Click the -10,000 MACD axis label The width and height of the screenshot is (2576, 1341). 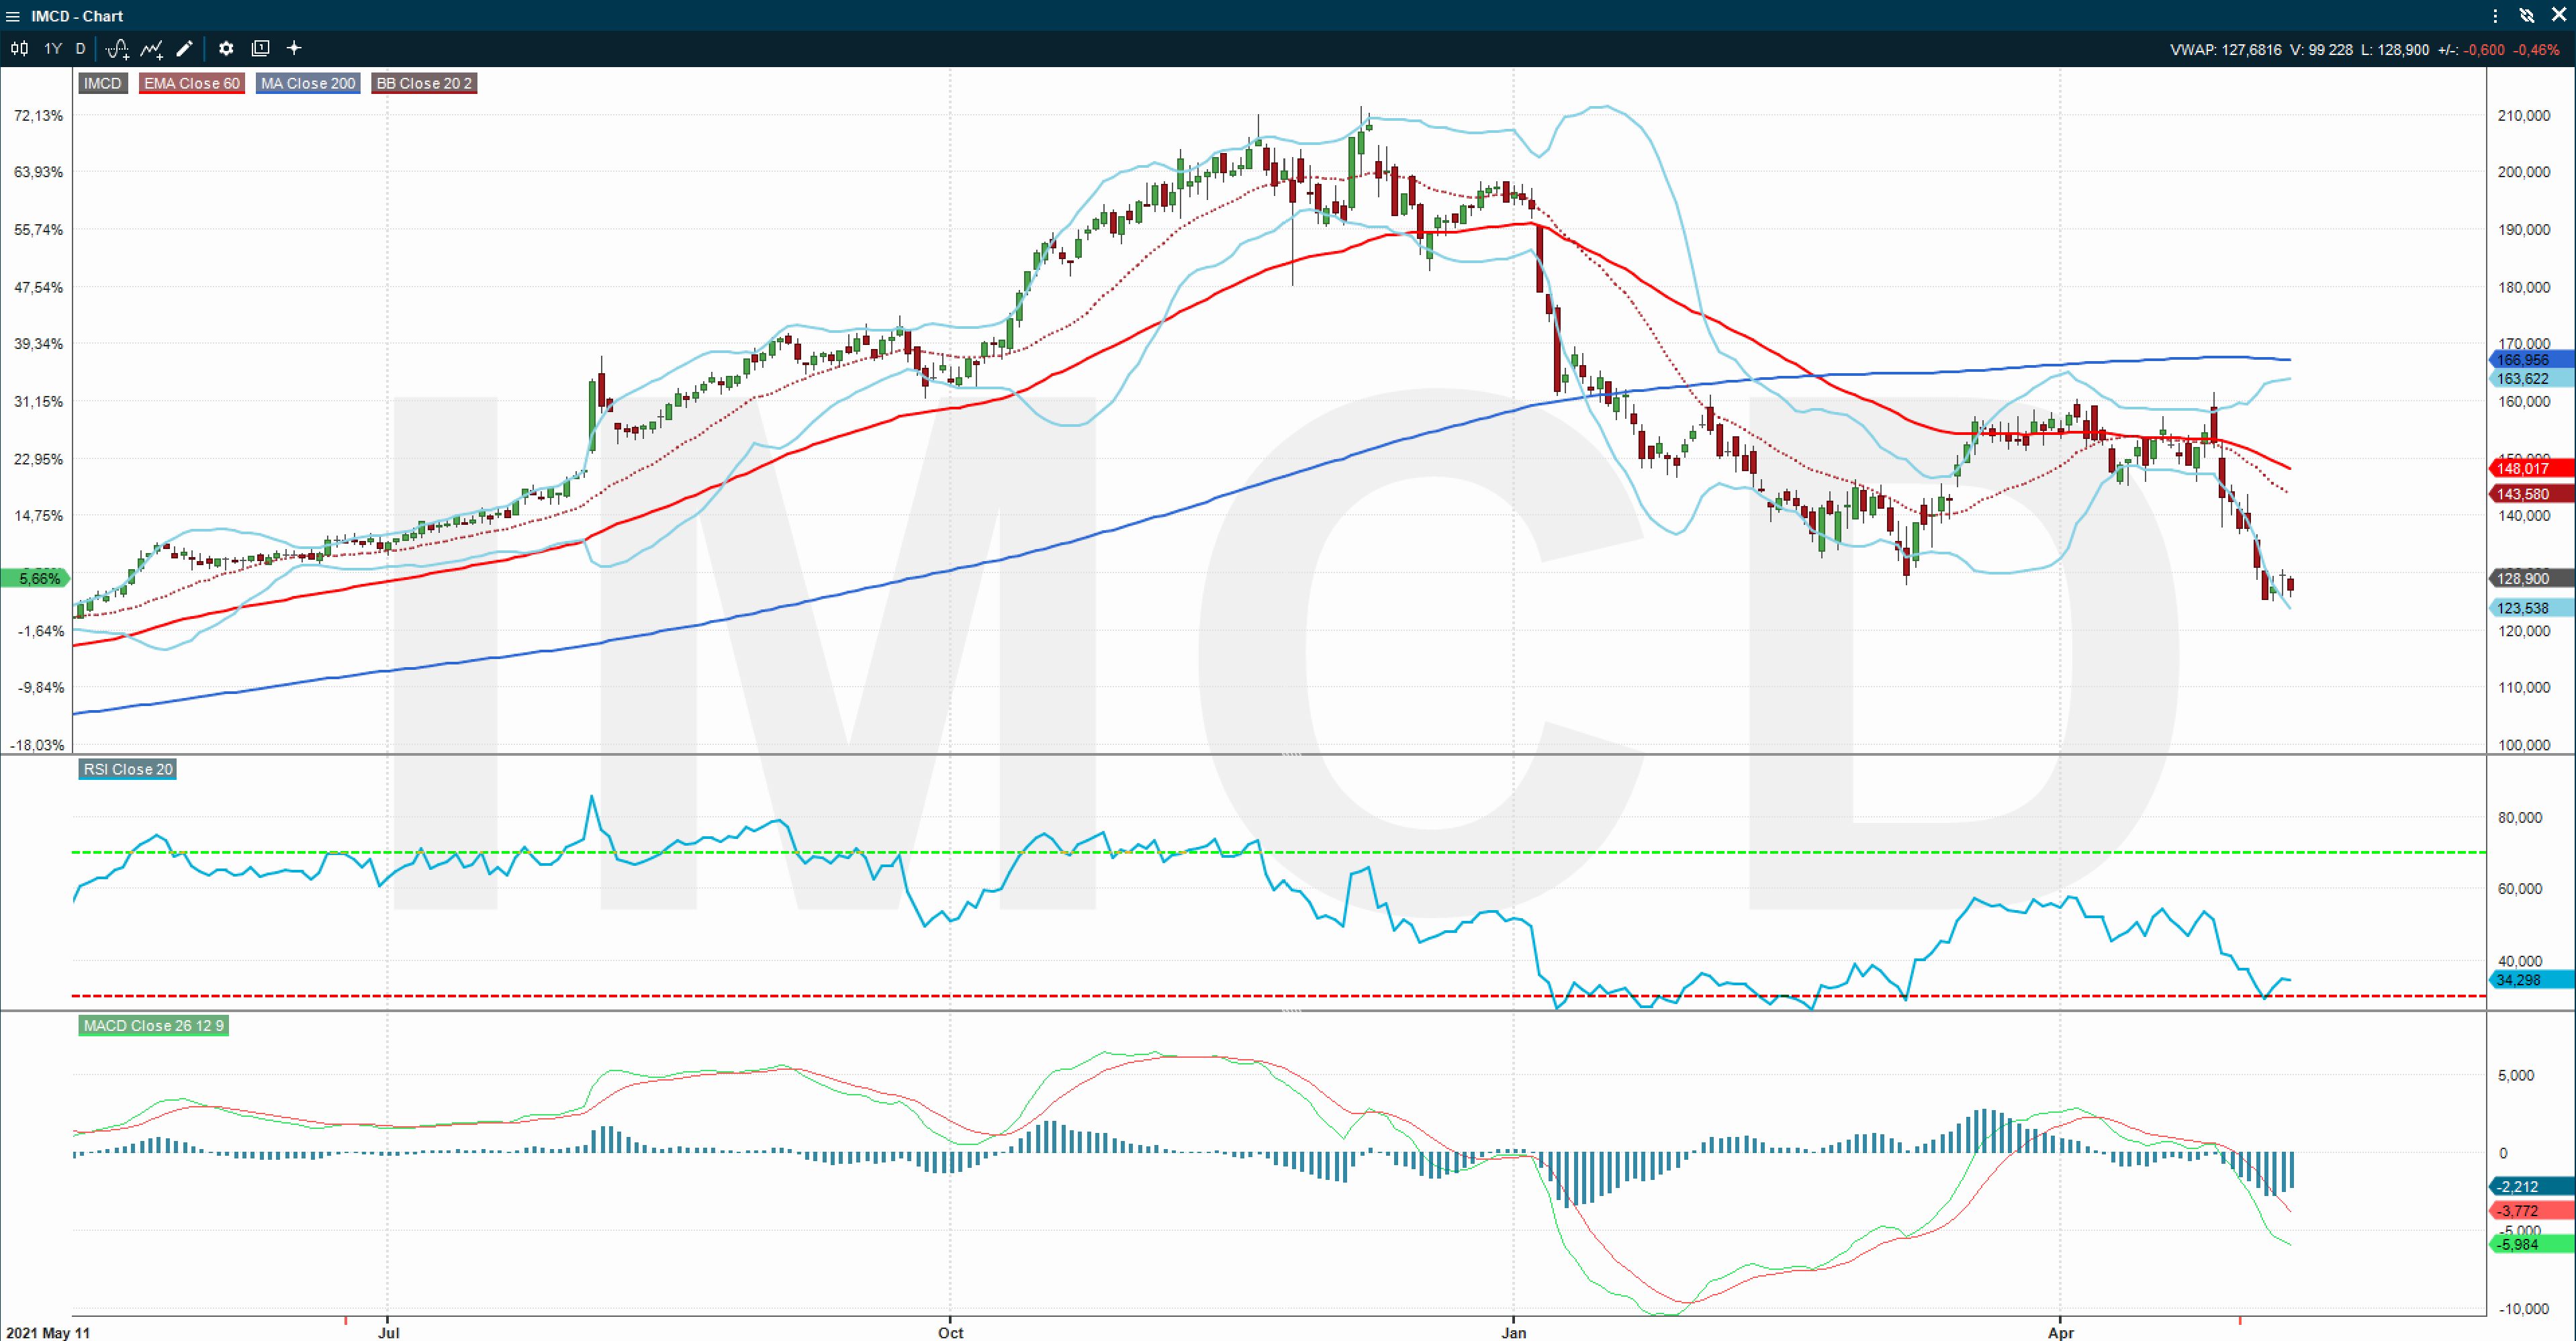pos(2524,1308)
